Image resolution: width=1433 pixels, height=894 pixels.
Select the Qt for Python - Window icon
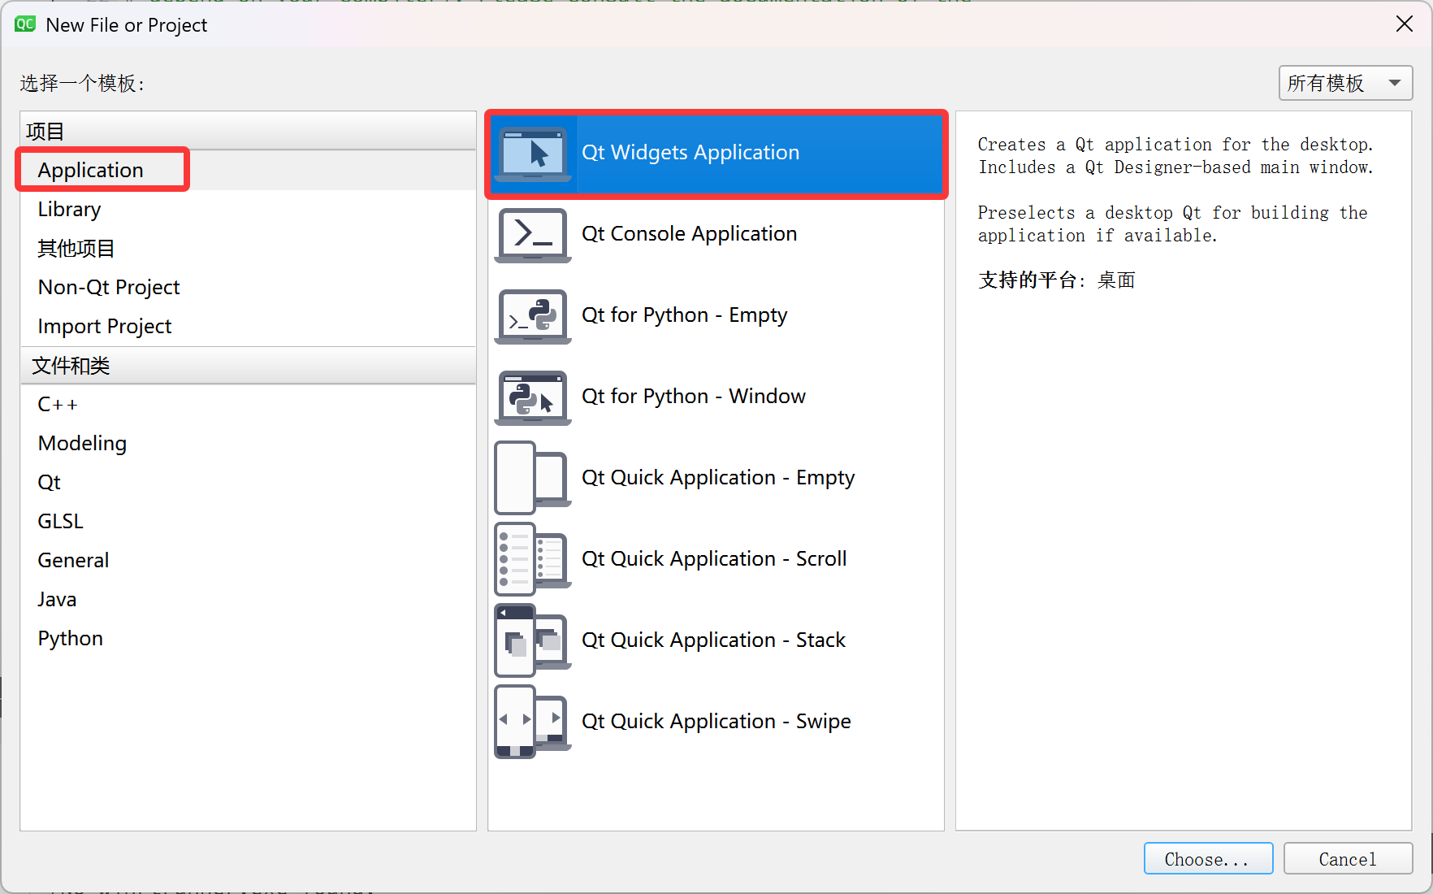click(x=533, y=397)
